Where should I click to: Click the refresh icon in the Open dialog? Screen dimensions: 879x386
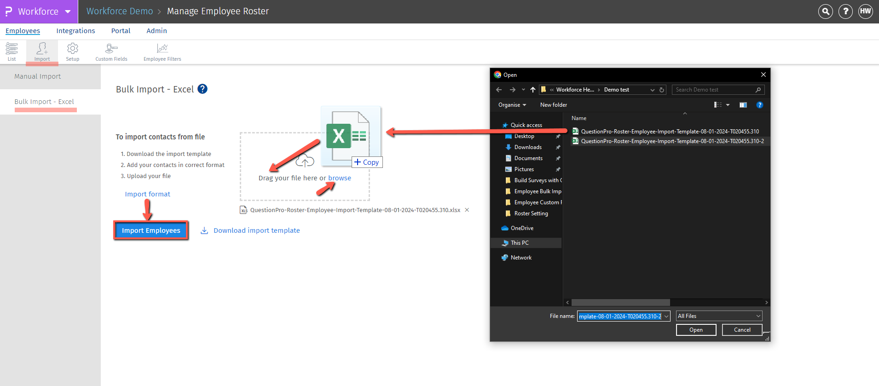coord(662,90)
